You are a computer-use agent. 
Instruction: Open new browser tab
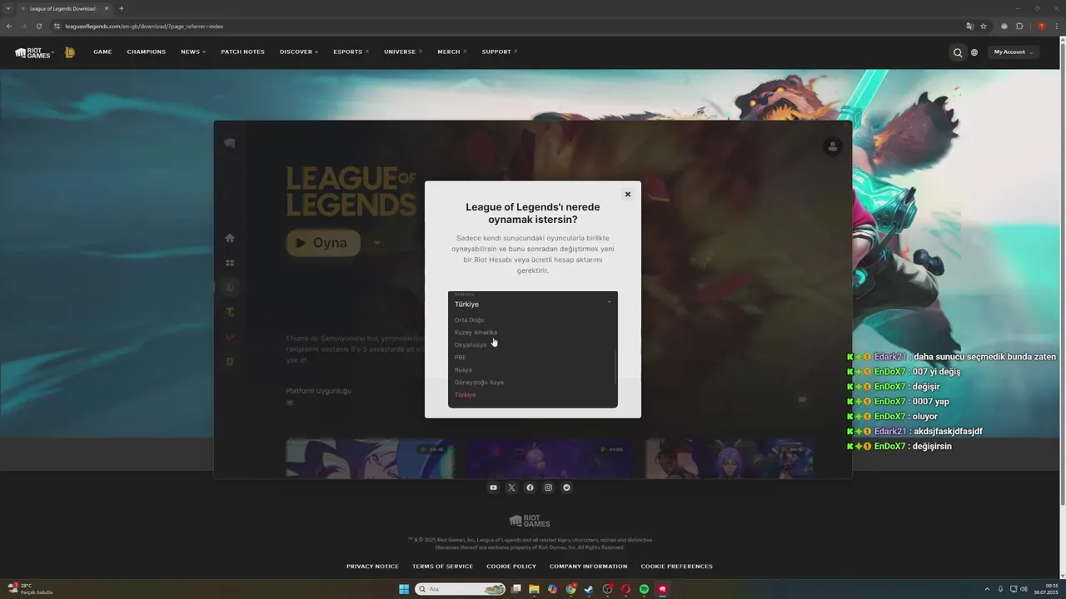[122, 8]
